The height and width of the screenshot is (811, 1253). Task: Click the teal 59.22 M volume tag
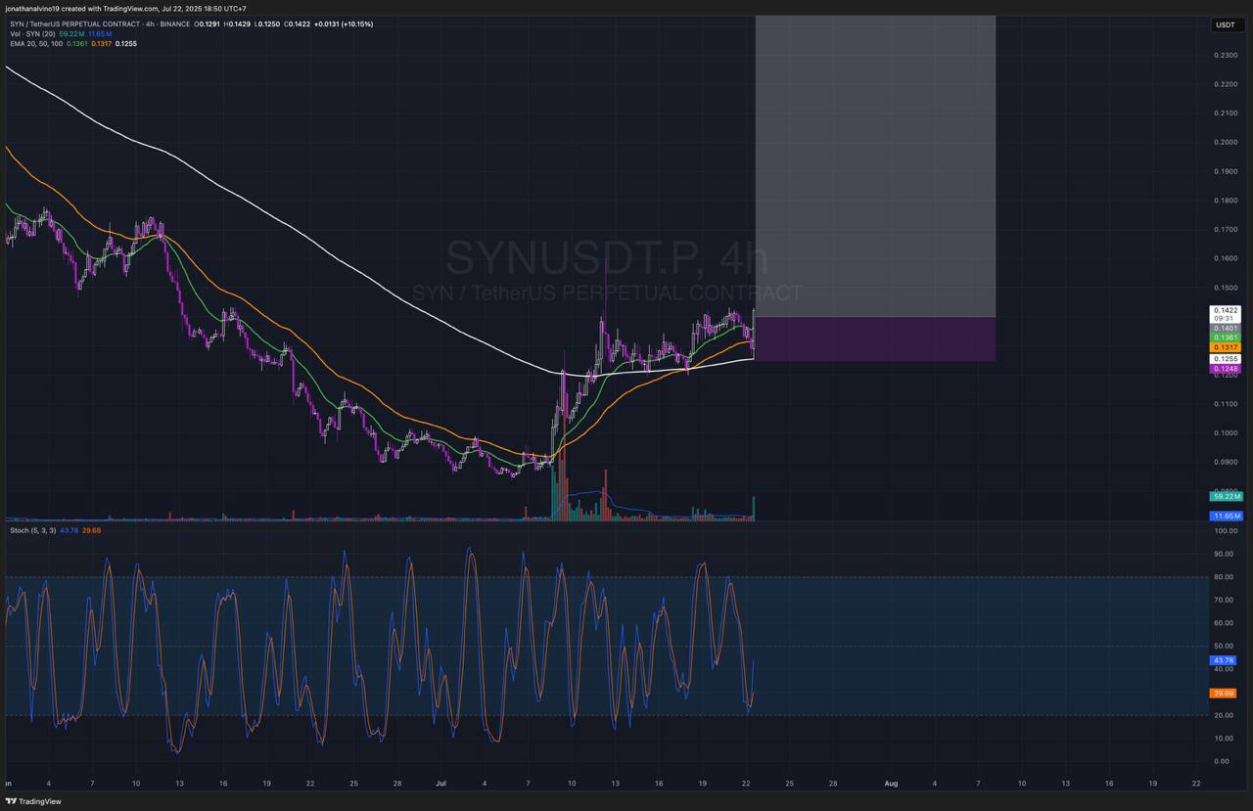click(x=1226, y=497)
